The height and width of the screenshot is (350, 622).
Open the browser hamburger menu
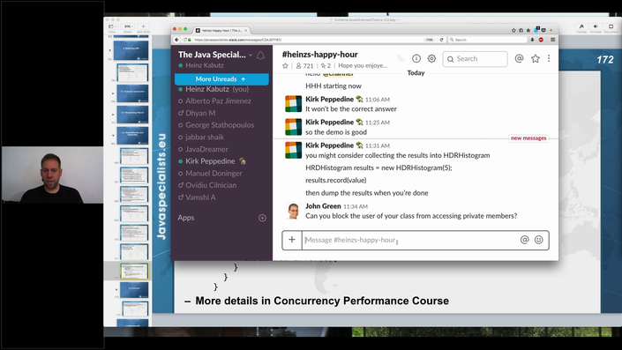click(x=552, y=40)
